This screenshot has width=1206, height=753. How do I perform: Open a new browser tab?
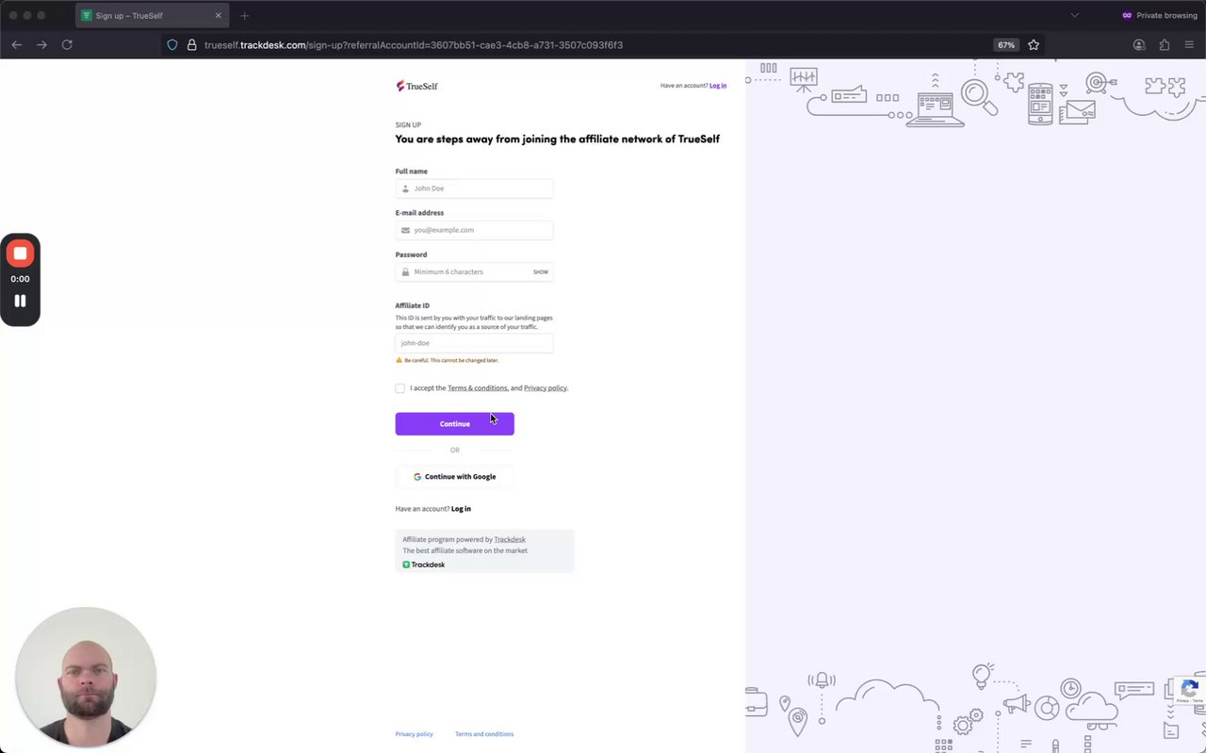[x=245, y=15]
